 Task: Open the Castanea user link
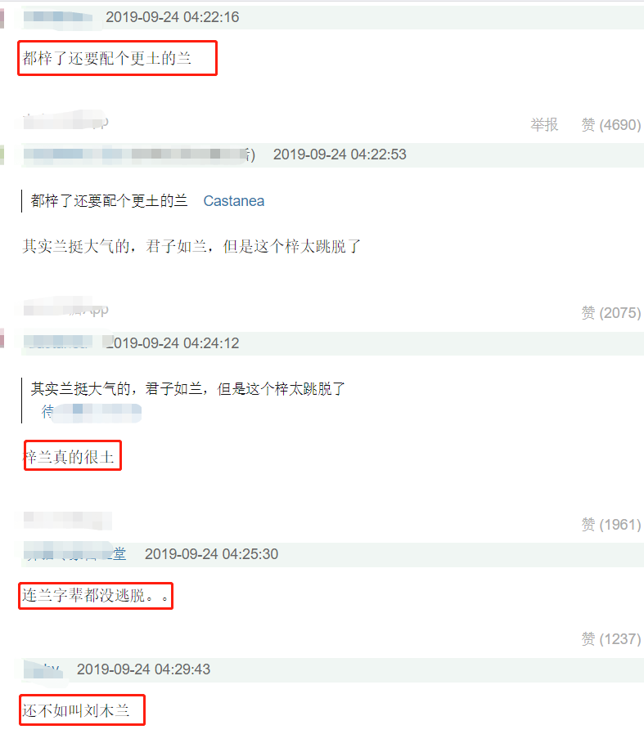tap(234, 201)
